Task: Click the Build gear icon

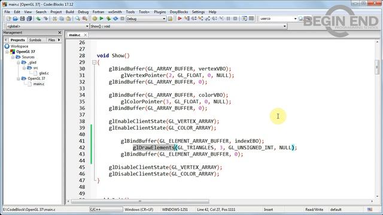Action: pos(95,19)
